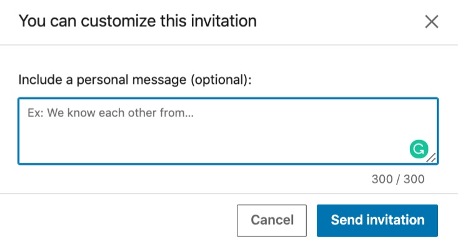This screenshot has width=458, height=244.
Task: Select the 300 / 300 character counter
Action: (x=398, y=179)
